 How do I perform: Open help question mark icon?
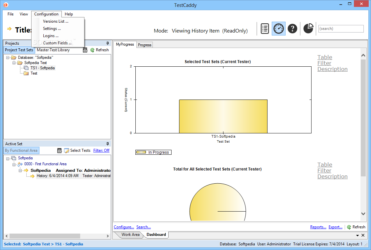pyautogui.click(x=292, y=29)
